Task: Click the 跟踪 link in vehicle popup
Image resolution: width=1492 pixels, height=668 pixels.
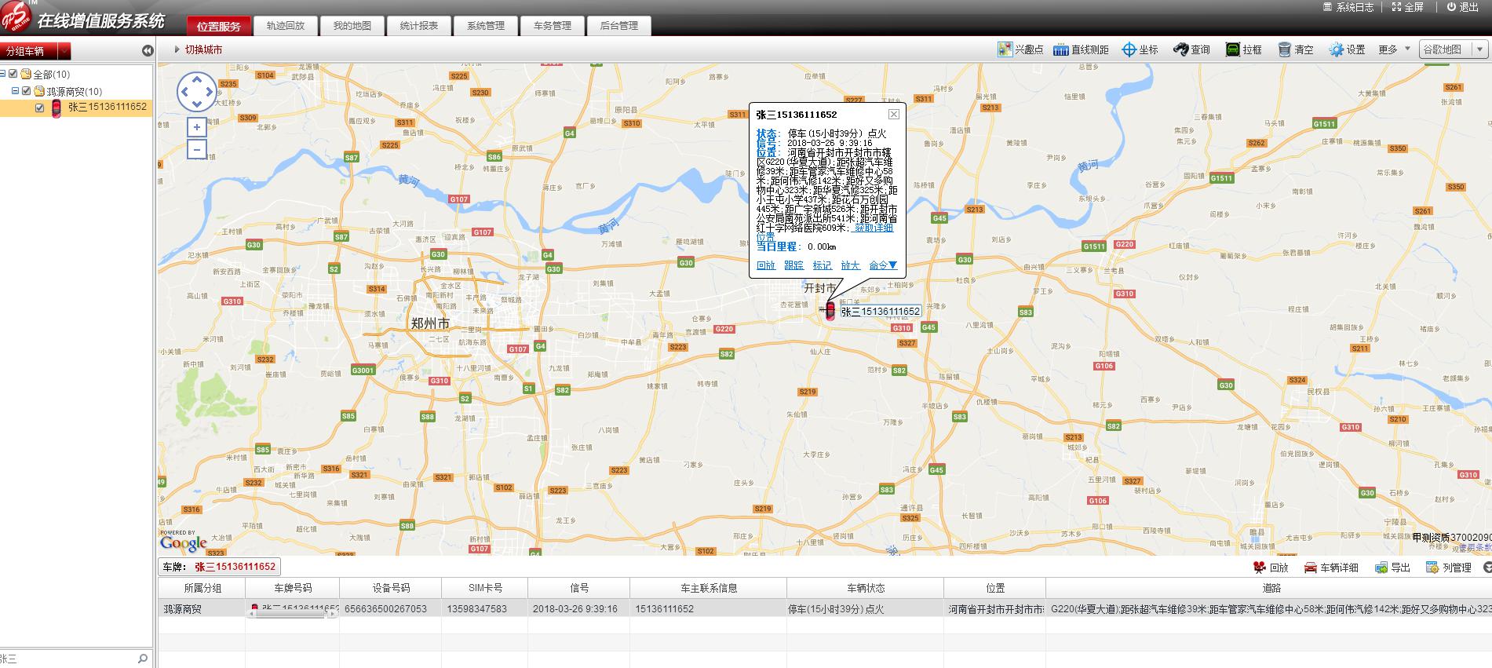Action: (x=793, y=265)
